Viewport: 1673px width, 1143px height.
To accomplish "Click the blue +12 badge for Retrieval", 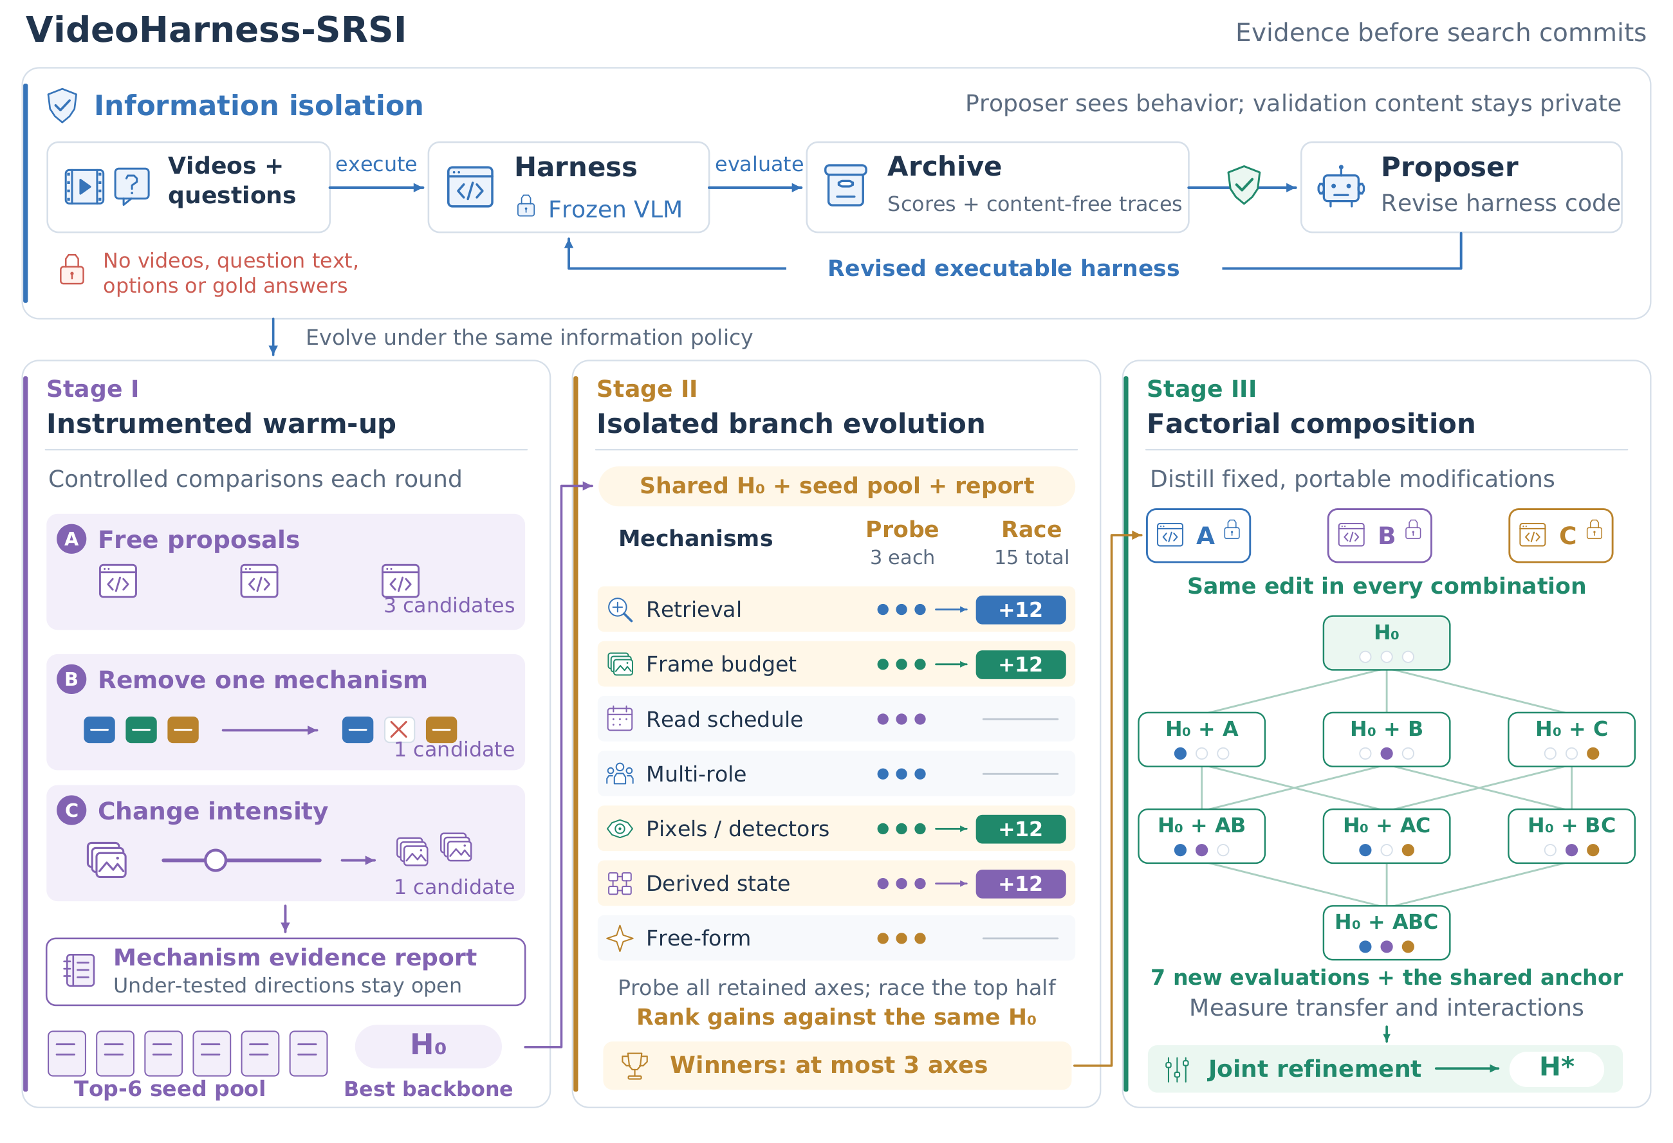I will [x=1020, y=610].
